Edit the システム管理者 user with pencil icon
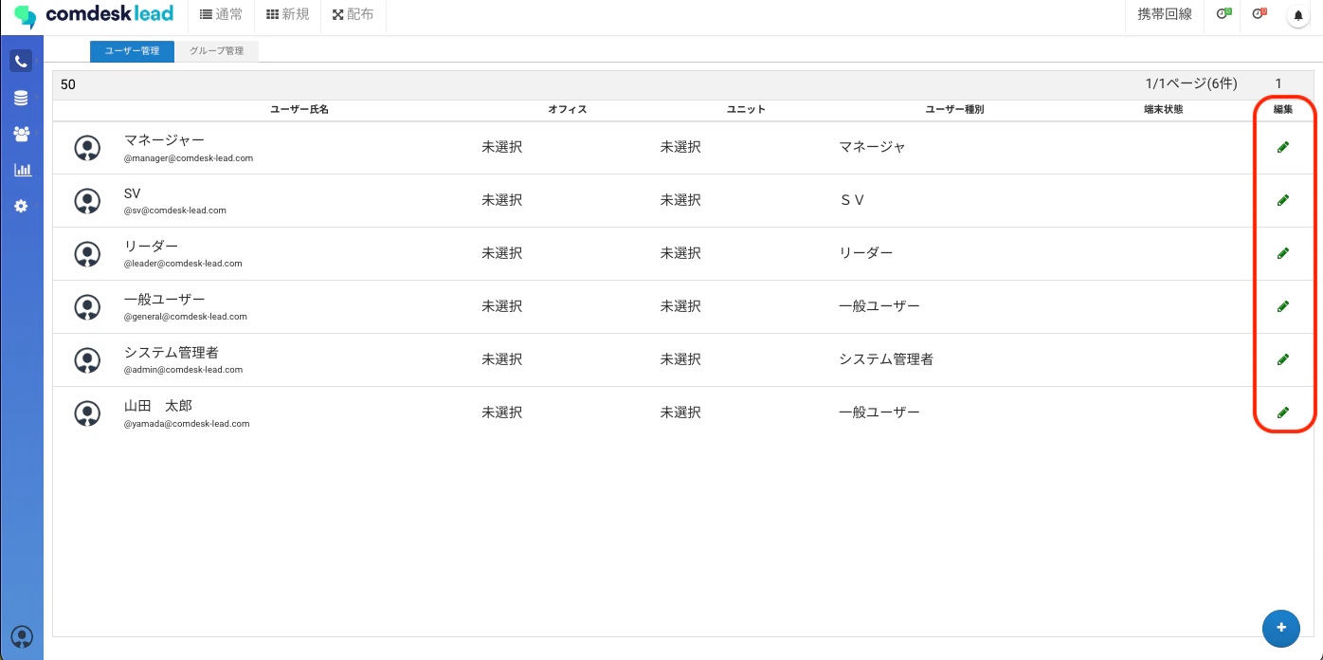Image resolution: width=1323 pixels, height=660 pixels. [1283, 359]
